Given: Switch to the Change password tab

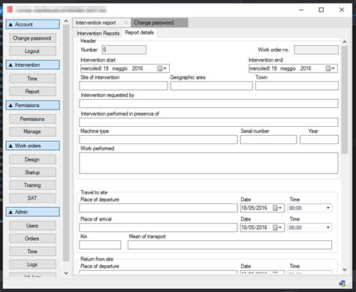Looking at the screenshot, I should click(159, 23).
